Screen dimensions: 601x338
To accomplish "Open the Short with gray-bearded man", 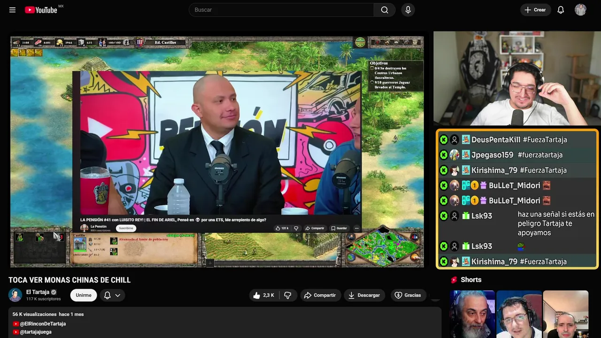I will click(472, 314).
